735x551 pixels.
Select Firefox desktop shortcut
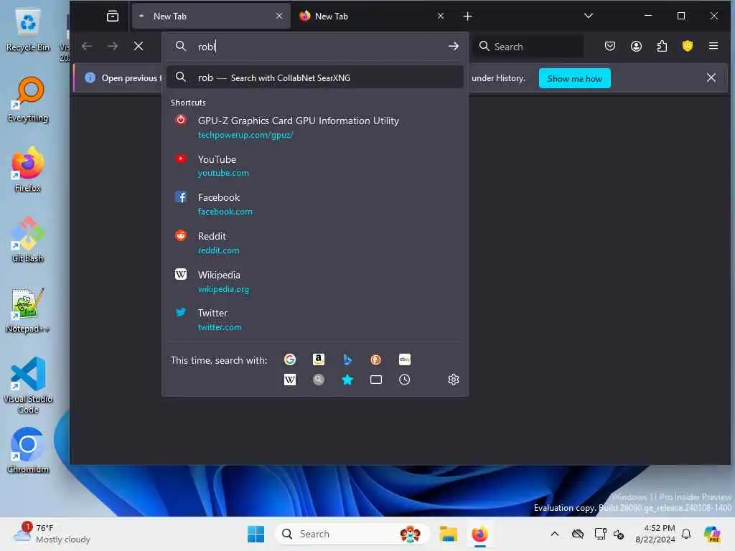(x=28, y=169)
